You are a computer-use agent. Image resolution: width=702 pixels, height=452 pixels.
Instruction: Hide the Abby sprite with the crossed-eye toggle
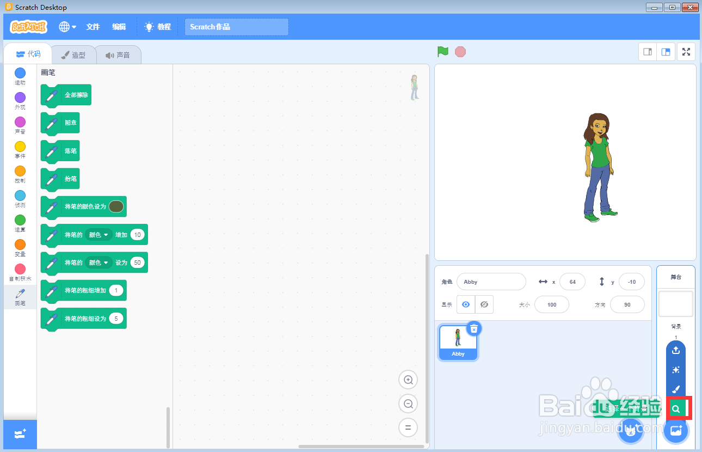click(484, 304)
